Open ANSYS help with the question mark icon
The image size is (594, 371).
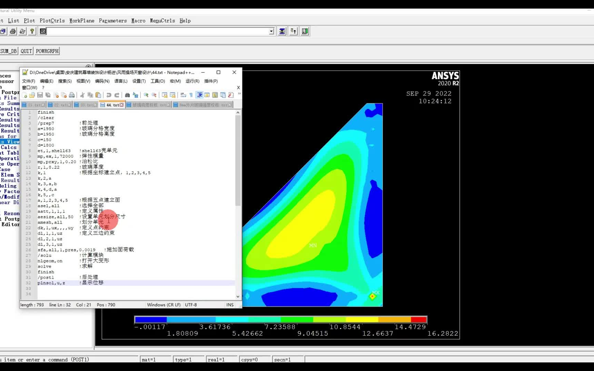pos(32,31)
